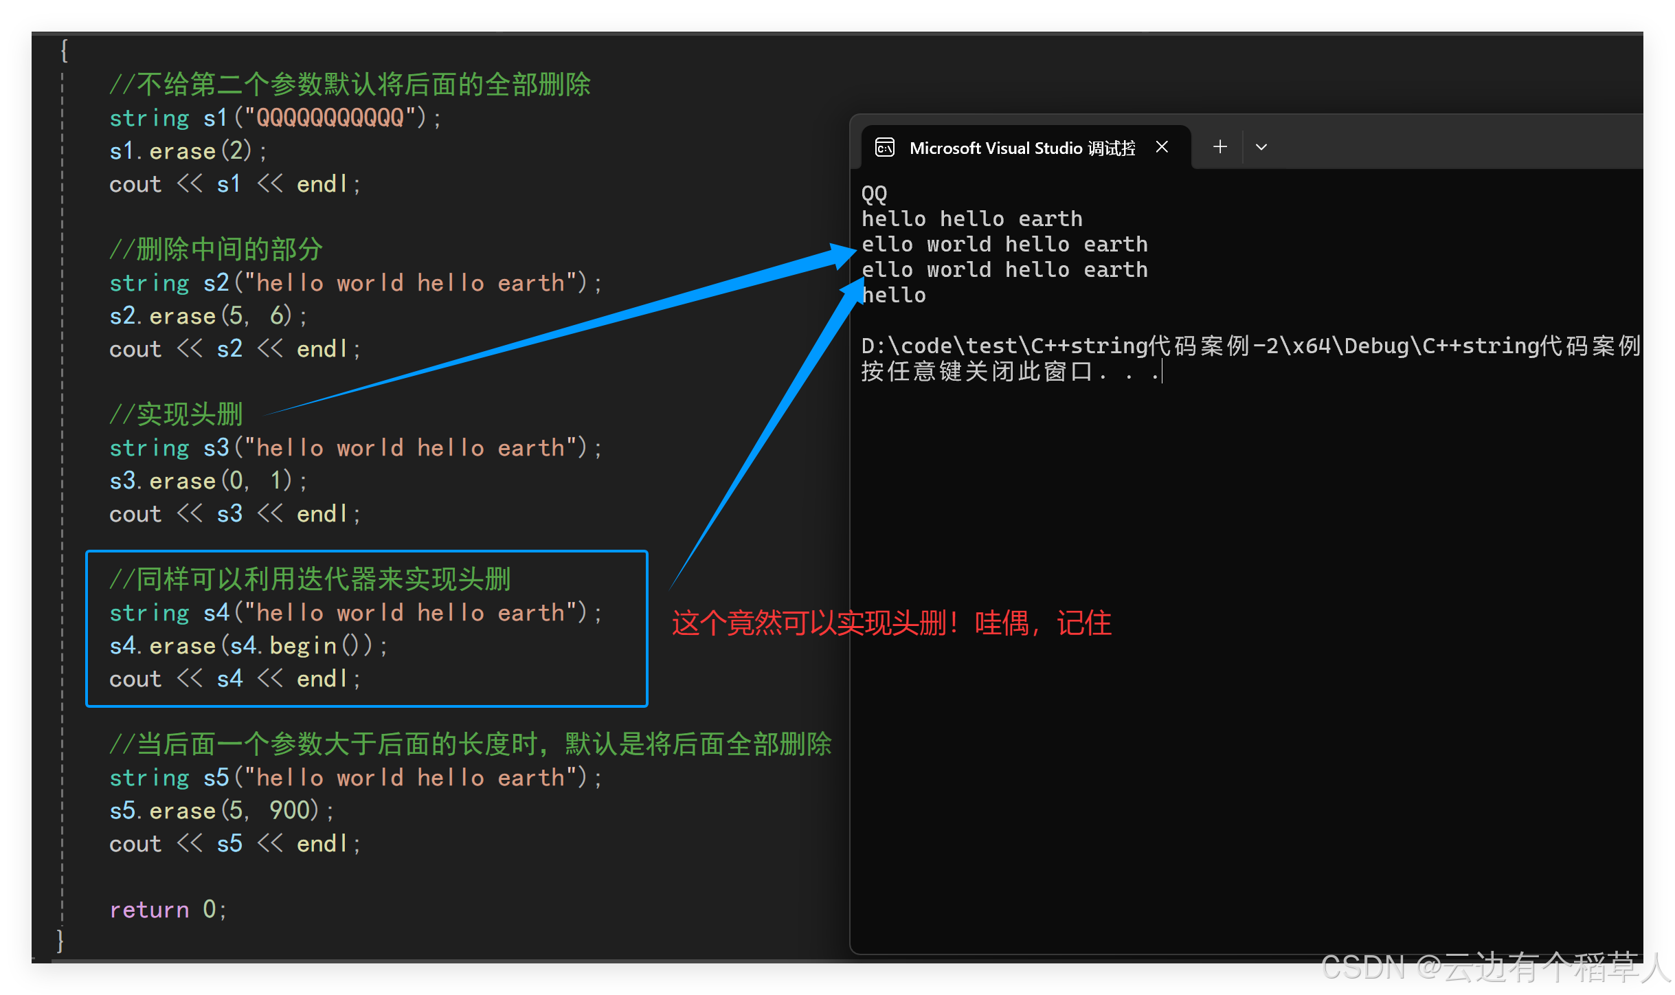Click the s1.erase(2) code line
Viewport: 1675px width, 995px height.
point(188,151)
